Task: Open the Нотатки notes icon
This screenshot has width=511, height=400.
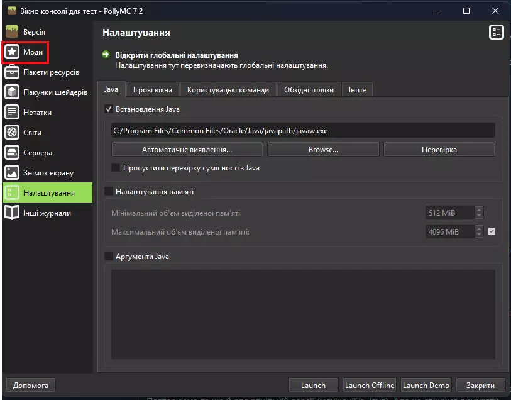Action: point(13,113)
